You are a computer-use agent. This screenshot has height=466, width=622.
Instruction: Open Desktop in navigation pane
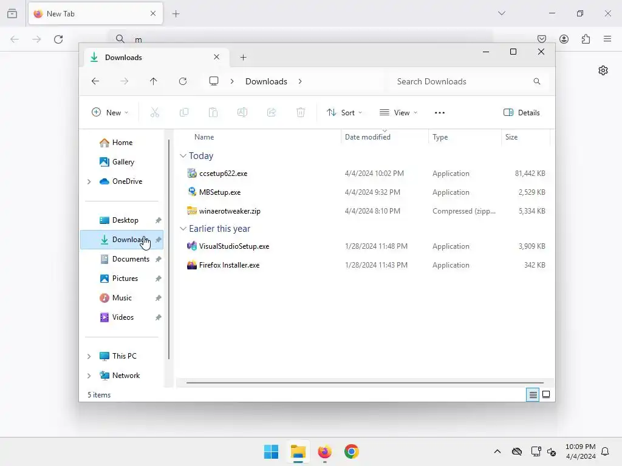pos(121,220)
